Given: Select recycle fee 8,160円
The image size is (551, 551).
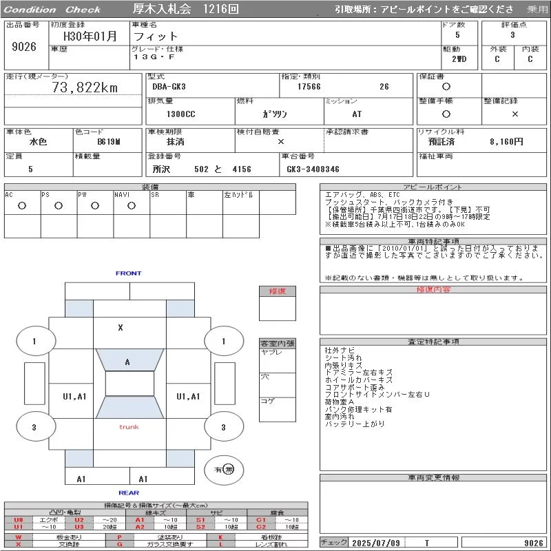Looking at the screenshot, I should click(x=506, y=142).
